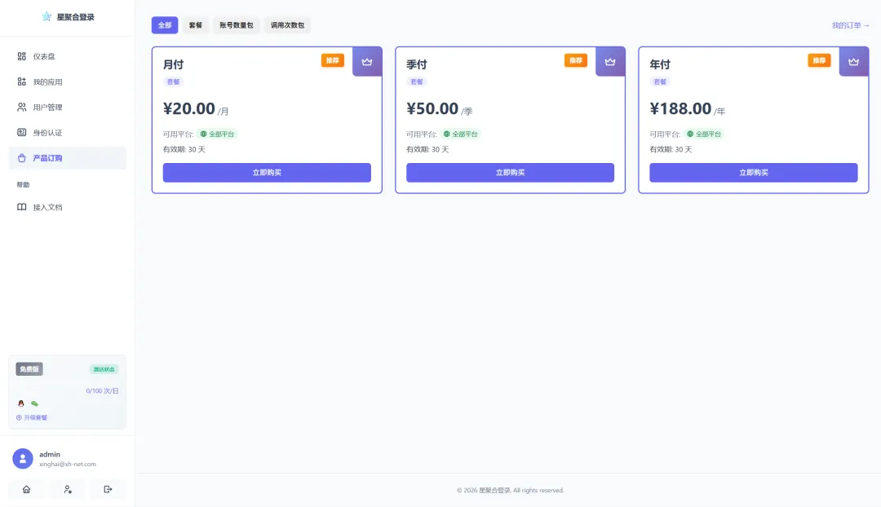Image resolution: width=881 pixels, height=507 pixels.
Task: Open 用户管理 page
Action: point(47,107)
